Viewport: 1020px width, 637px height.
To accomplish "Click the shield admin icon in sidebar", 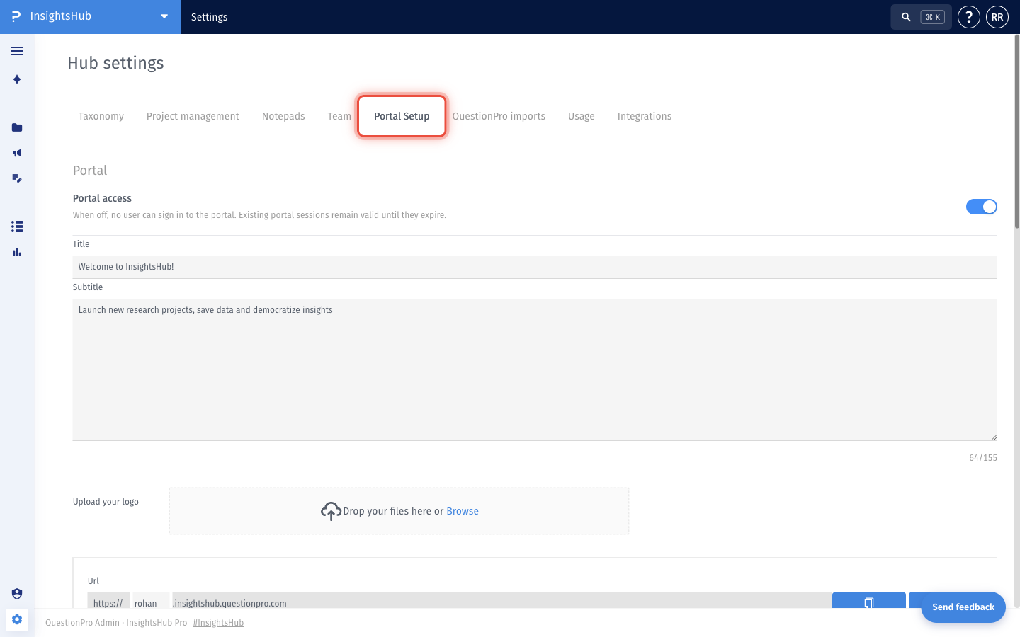I will coord(17,594).
